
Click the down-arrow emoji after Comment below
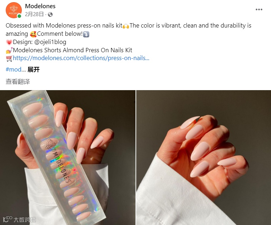[86, 34]
